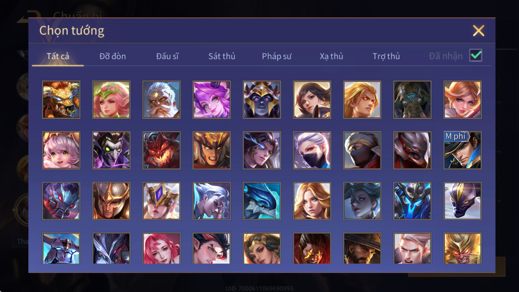
Task: Select the golden bull hero portrait
Action: (x=61, y=100)
